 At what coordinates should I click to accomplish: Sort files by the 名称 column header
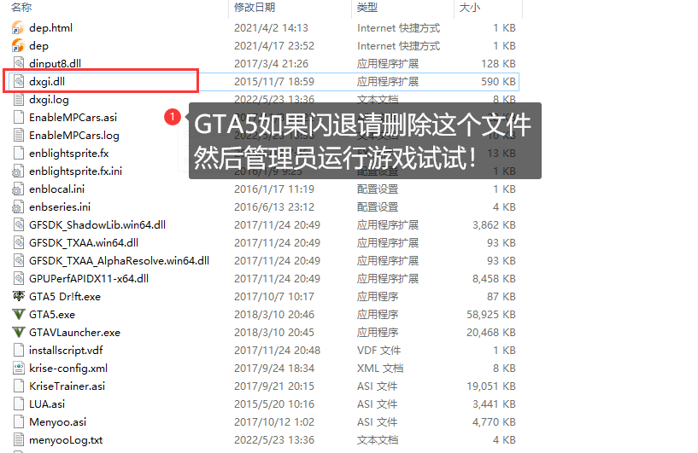pos(21,8)
